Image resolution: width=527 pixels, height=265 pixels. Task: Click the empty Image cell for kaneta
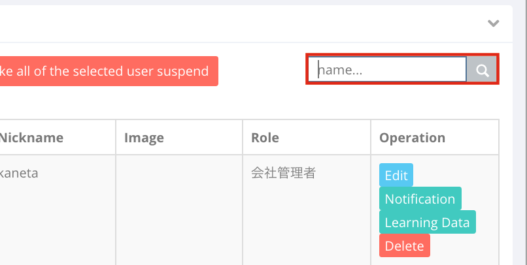click(179, 210)
